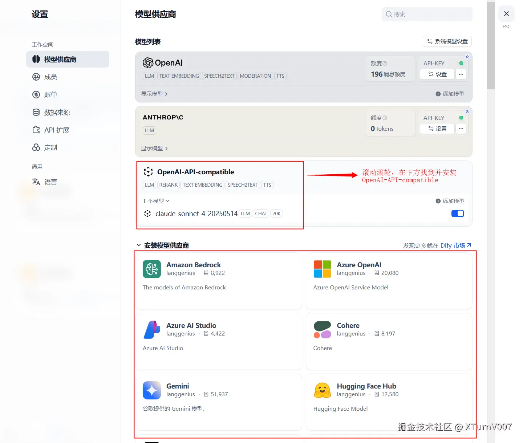Screen dimensions: 523x443
Task: Close settings with the X icon
Action: [506, 14]
